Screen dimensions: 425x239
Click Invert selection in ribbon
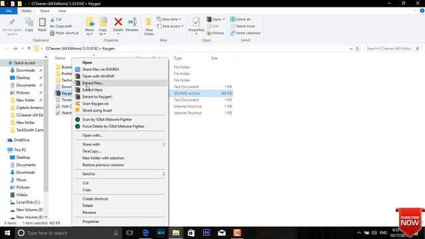pyautogui.click(x=245, y=33)
